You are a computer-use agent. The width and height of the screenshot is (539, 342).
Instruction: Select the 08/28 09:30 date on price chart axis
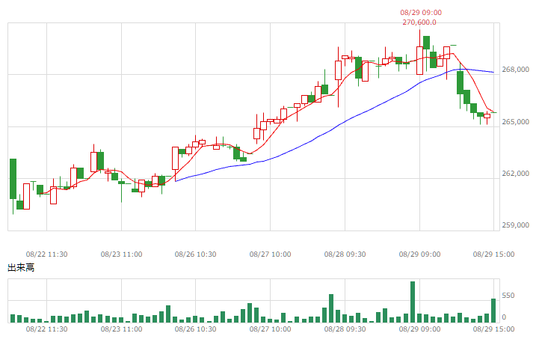[345, 254]
